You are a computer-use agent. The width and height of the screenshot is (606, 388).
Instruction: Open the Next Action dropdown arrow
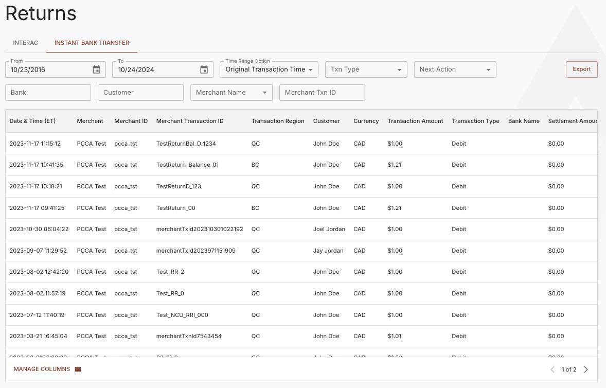489,69
